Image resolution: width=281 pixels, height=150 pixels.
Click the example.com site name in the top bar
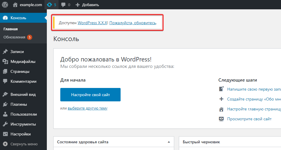pyautogui.click(x=31, y=5)
